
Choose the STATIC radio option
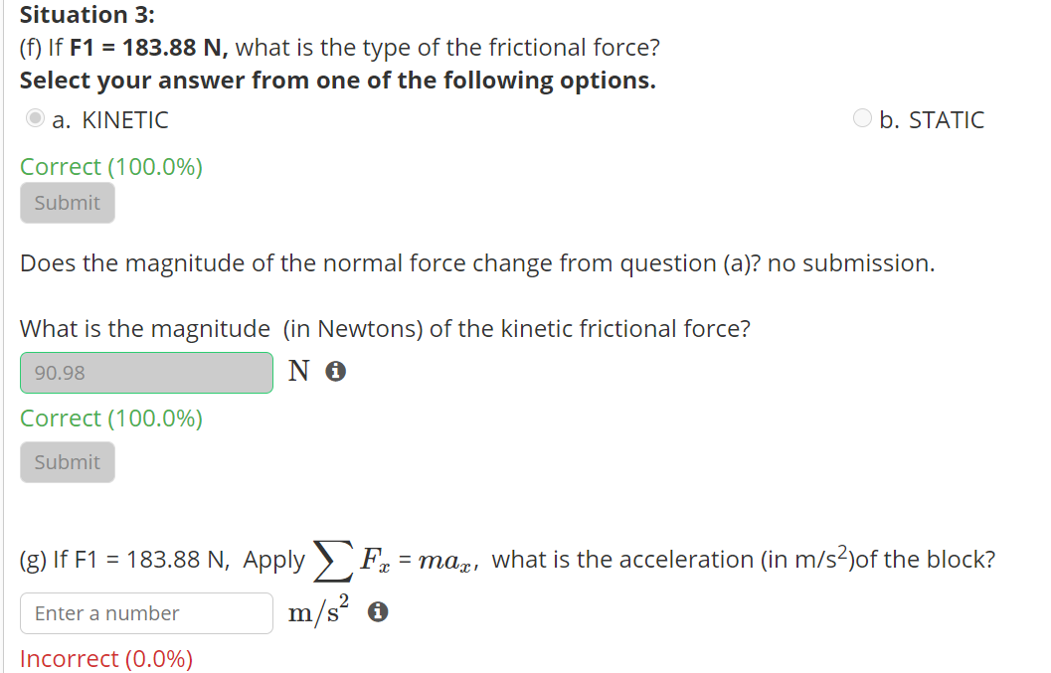861,117
